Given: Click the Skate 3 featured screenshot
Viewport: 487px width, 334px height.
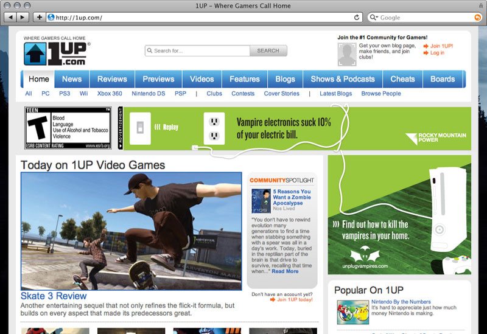Looking at the screenshot, I should [131, 231].
